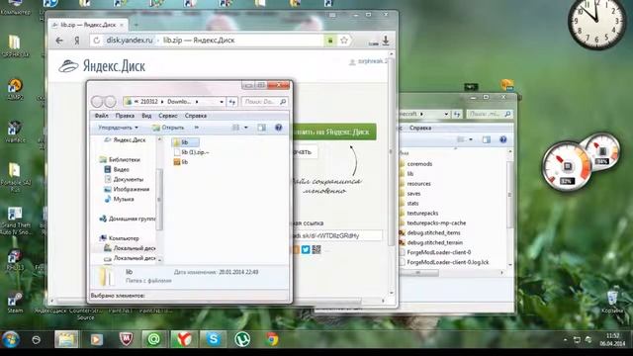The width and height of the screenshot is (633, 356).
Task: Open Справка in the minecraft Explorer window
Action: coord(420,128)
